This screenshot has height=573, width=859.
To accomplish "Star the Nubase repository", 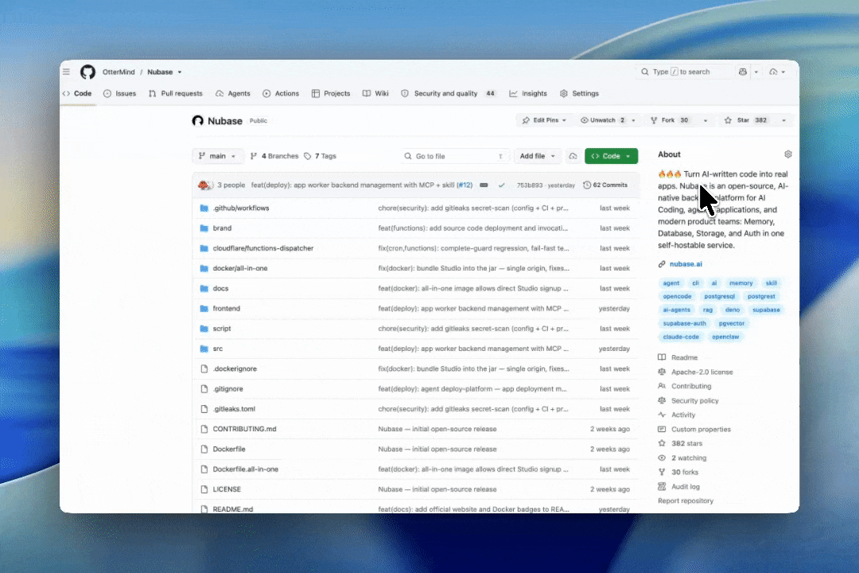I will tap(745, 120).
